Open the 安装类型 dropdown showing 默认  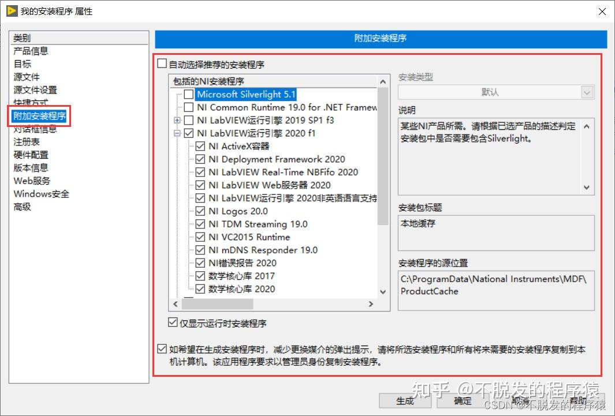click(x=587, y=92)
